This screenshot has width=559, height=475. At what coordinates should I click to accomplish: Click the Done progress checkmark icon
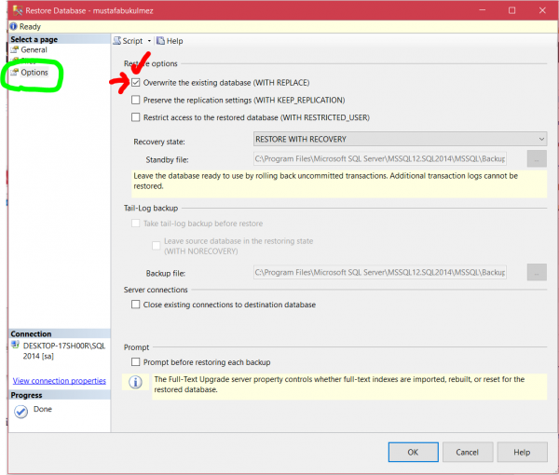[x=21, y=412]
